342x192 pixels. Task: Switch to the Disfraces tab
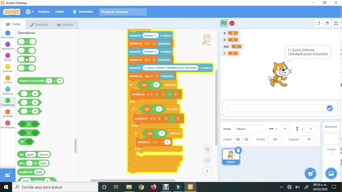click(x=39, y=25)
